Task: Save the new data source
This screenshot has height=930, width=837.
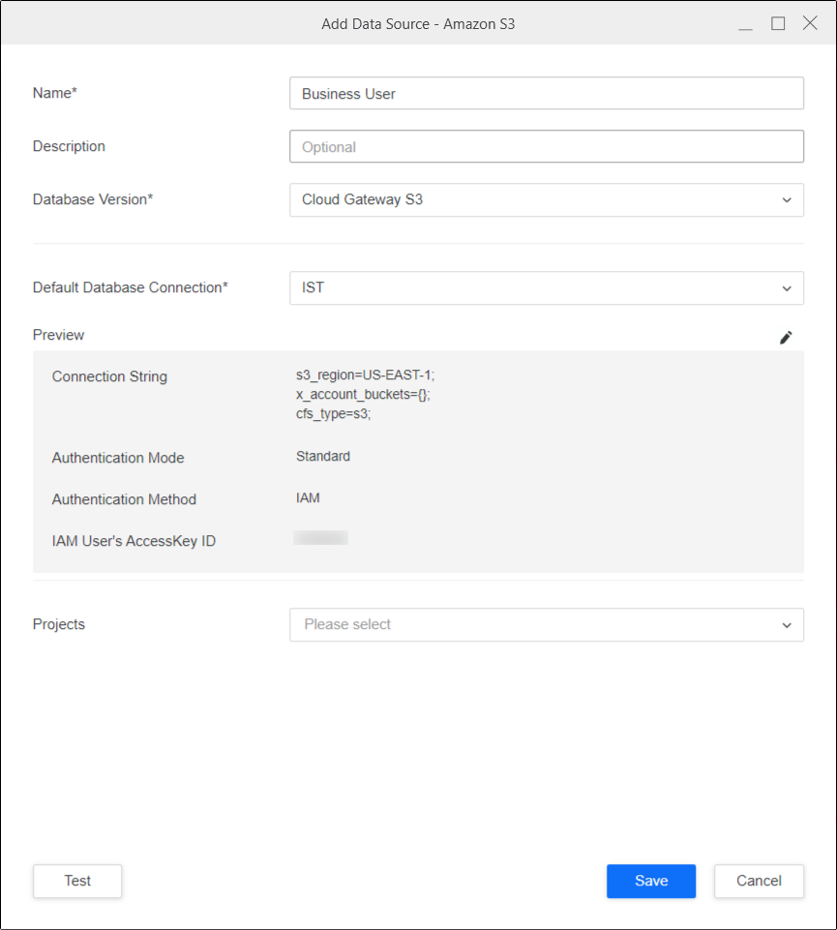Action: pyautogui.click(x=650, y=881)
